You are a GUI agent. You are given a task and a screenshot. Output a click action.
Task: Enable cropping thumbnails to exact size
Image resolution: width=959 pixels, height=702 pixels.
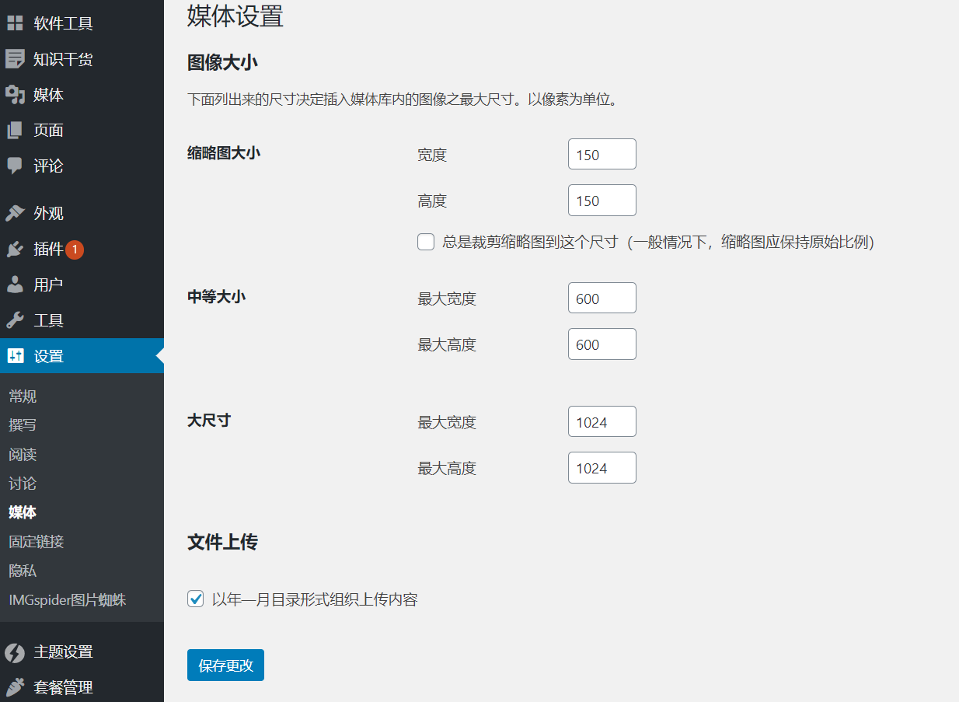tap(426, 242)
